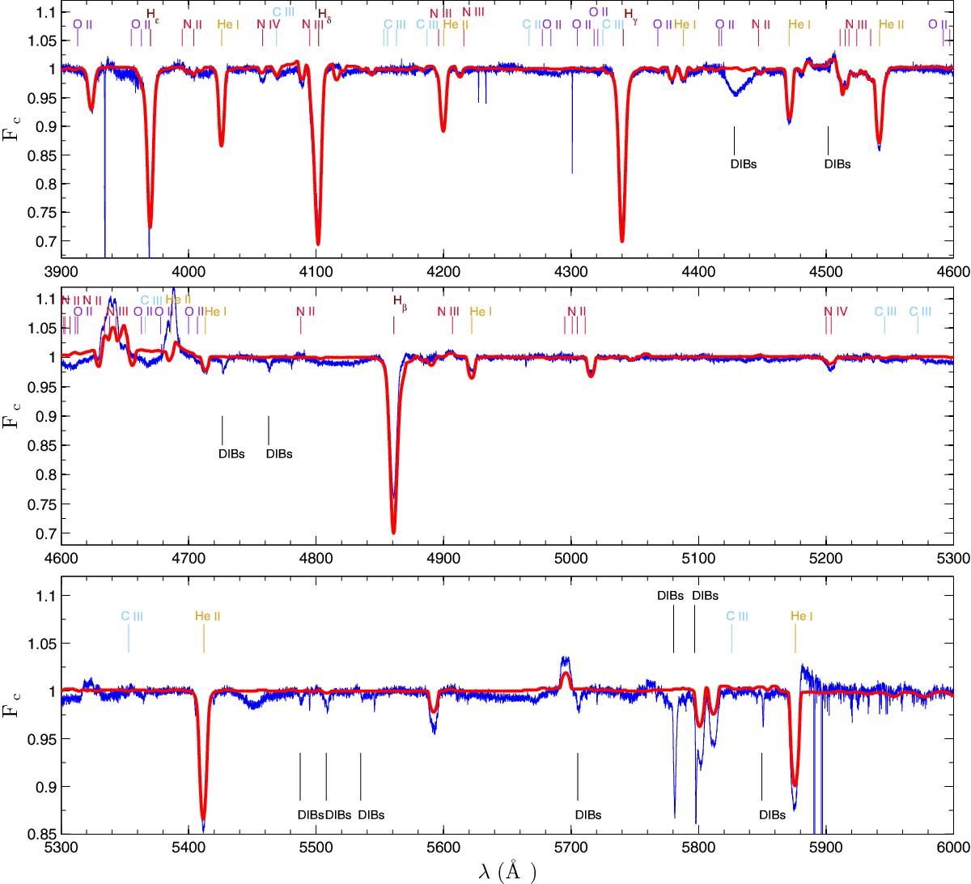The image size is (971, 884).
Task: Click the He I label in the bottom panel
Action: point(801,616)
